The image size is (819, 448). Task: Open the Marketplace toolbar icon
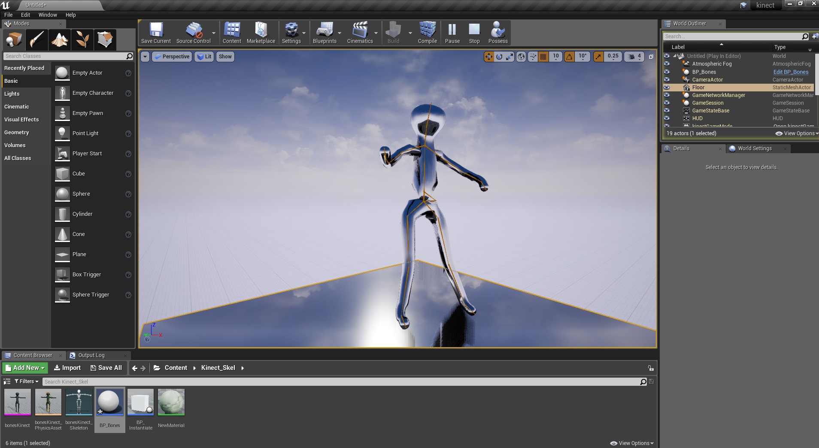(x=261, y=33)
